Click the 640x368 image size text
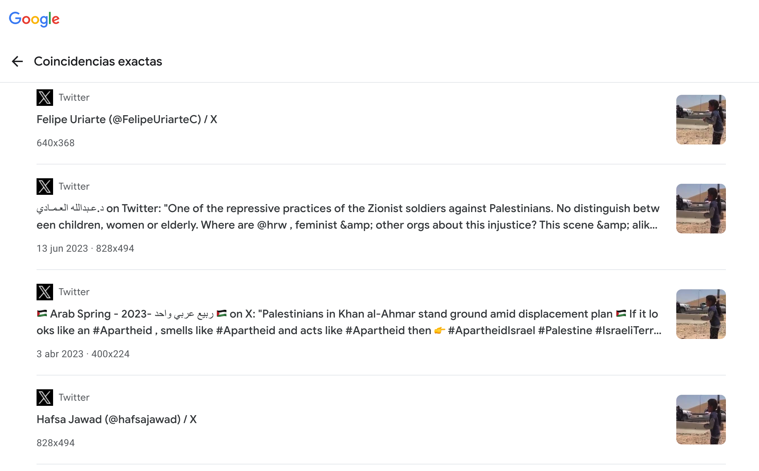 (55, 143)
